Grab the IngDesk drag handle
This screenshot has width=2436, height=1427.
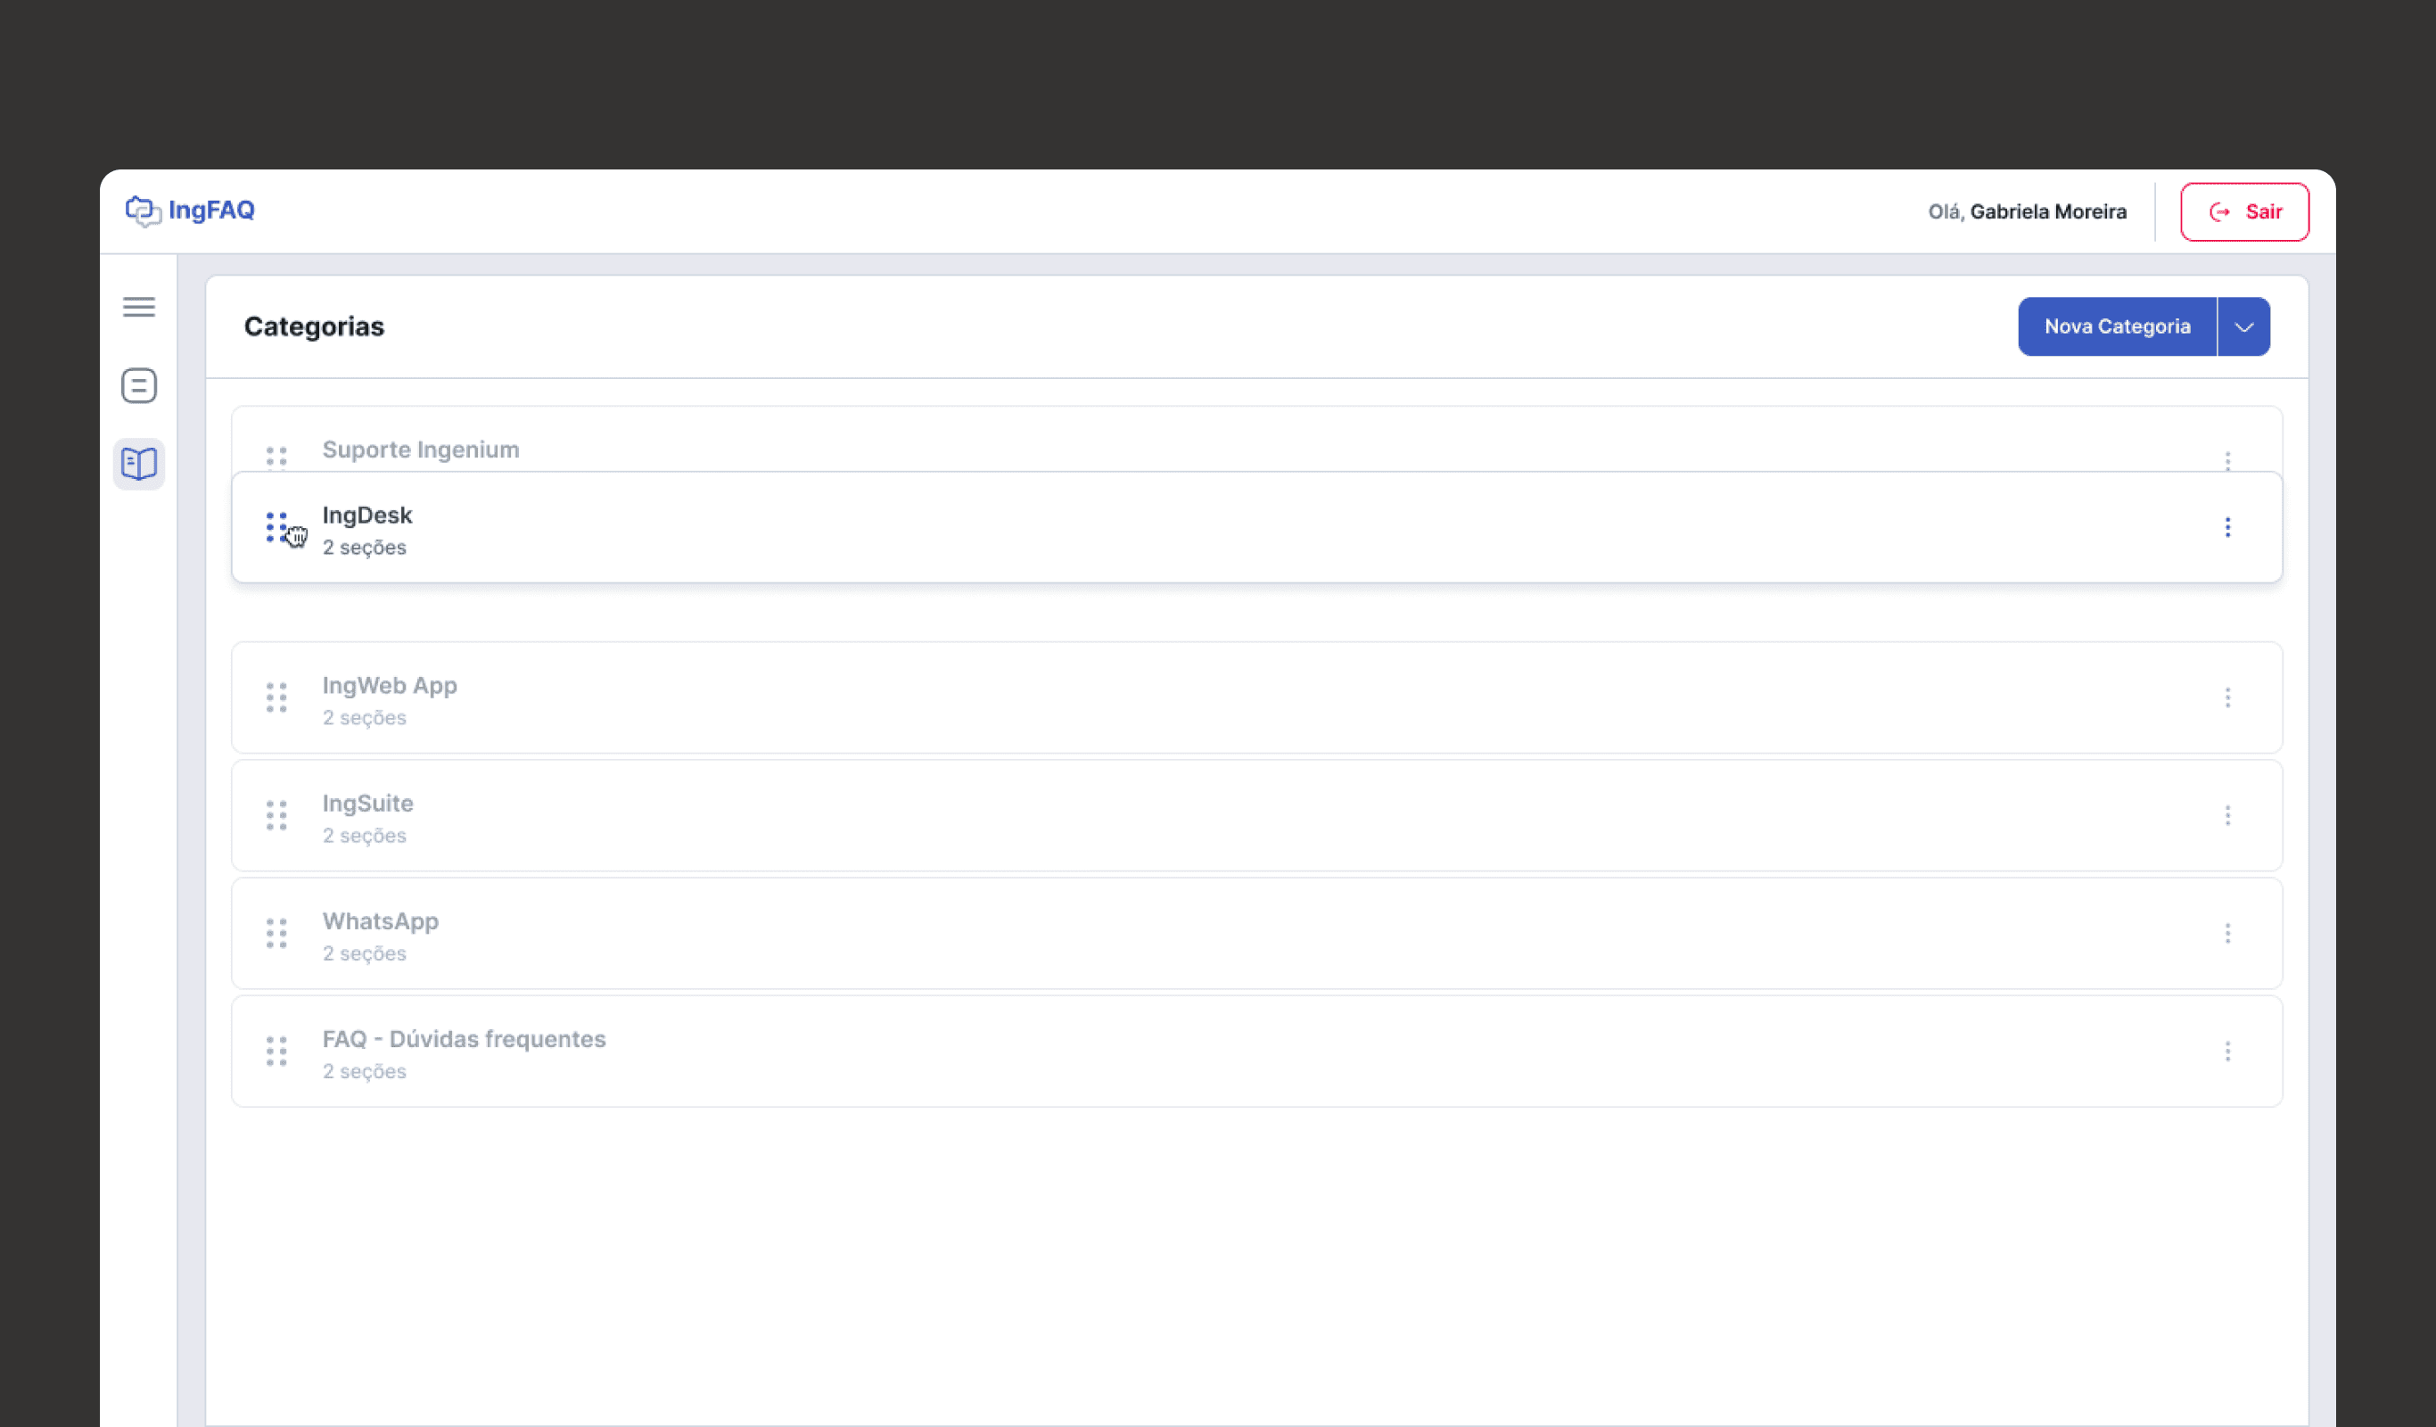click(276, 527)
